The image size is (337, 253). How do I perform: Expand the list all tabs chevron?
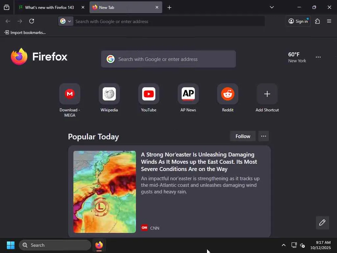pyautogui.click(x=272, y=7)
